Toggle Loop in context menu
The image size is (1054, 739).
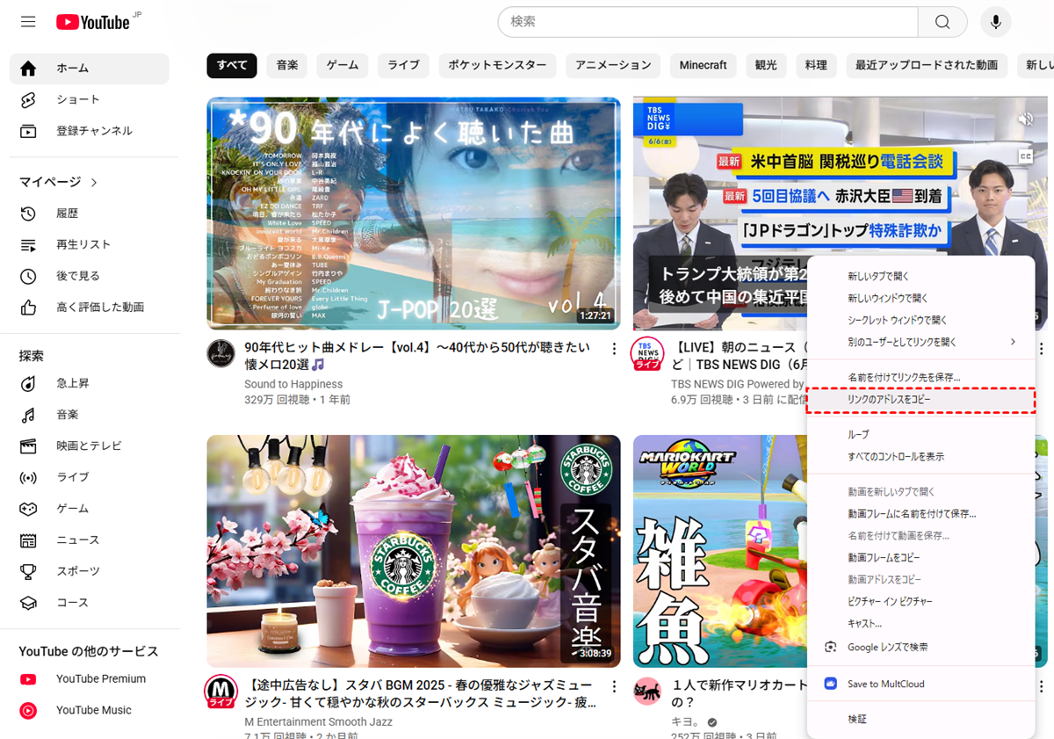pyautogui.click(x=858, y=435)
